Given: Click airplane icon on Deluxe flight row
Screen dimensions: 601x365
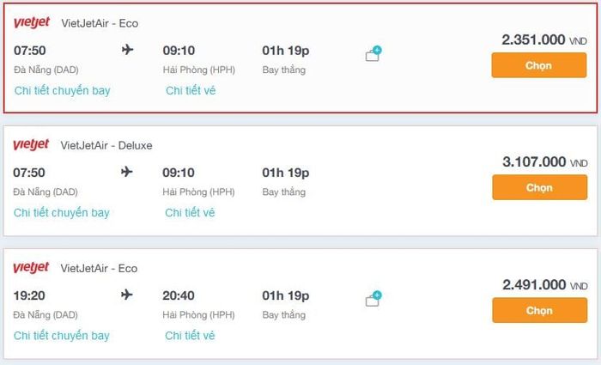Looking at the screenshot, I should click(x=127, y=172).
